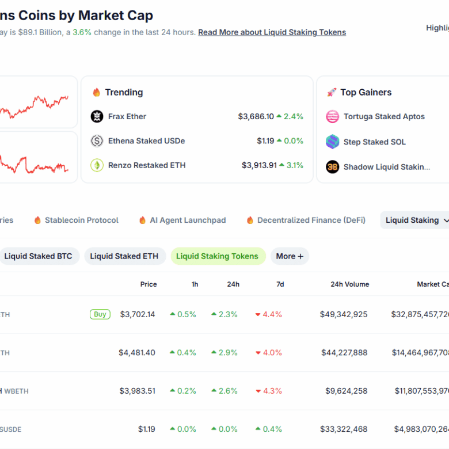
Task: Sort the table by 1h column
Action: point(195,284)
